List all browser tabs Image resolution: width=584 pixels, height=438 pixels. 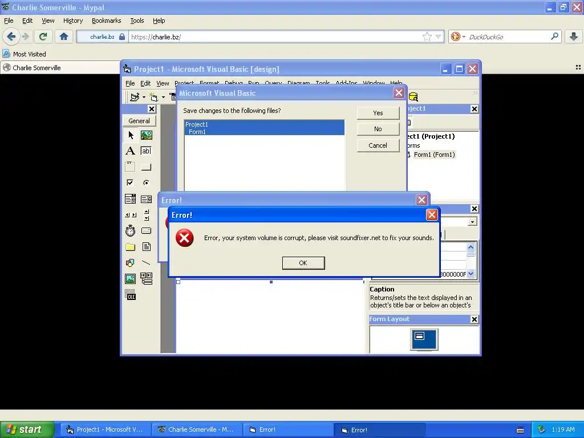pyautogui.click(x=578, y=67)
